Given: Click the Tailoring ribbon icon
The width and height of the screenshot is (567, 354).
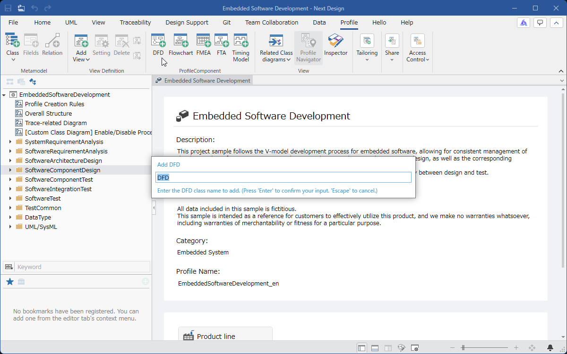Looking at the screenshot, I should (367, 41).
